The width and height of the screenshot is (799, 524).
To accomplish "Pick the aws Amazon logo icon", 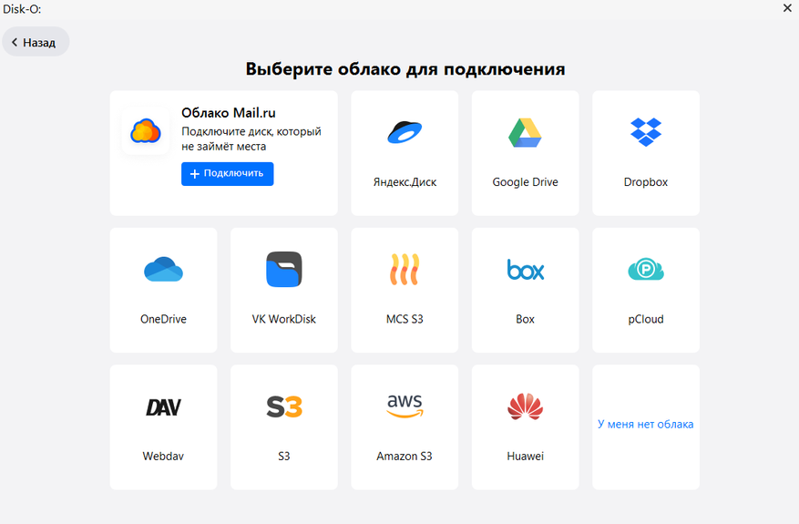I will (x=405, y=406).
